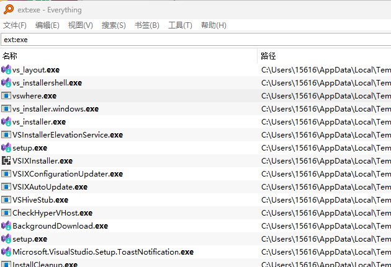Image resolution: width=391 pixels, height=267 pixels.
Task: Click the VSHiveStub.exe file icon
Action: click(x=6, y=199)
